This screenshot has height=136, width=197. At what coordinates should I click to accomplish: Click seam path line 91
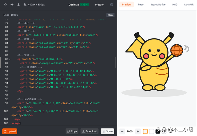tap(57, 71)
